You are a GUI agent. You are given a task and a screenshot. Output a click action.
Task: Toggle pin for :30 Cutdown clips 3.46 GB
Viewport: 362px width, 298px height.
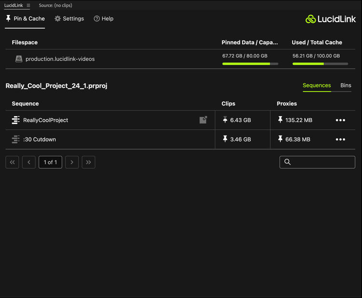coord(225,139)
